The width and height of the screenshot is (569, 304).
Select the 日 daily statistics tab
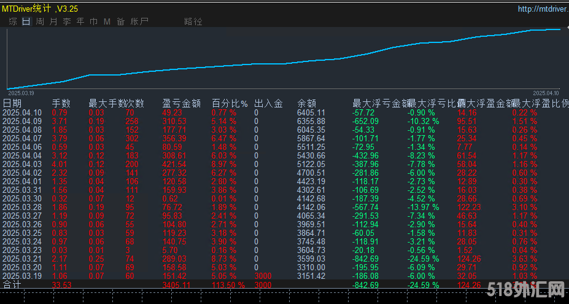26,21
